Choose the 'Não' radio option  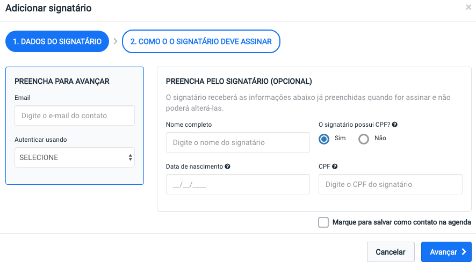click(363, 139)
